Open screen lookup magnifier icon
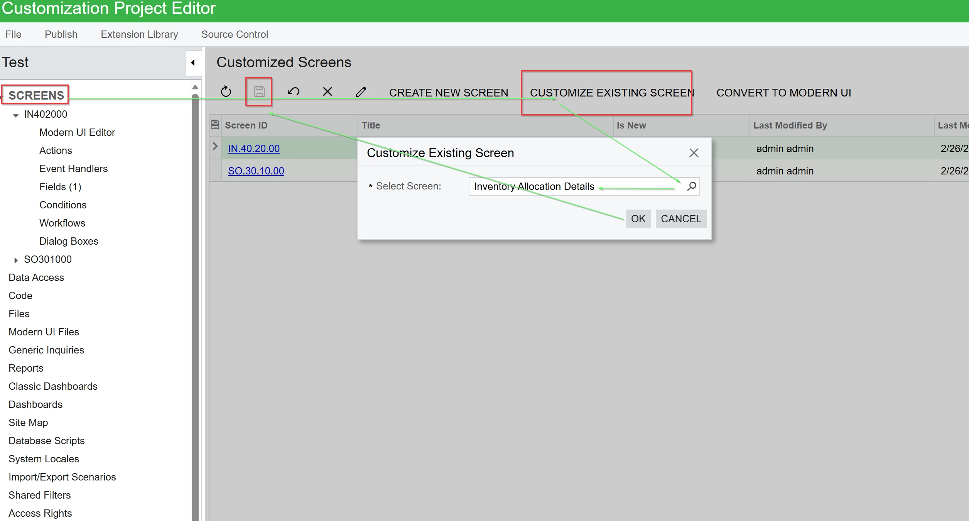The width and height of the screenshot is (969, 521). coord(692,186)
